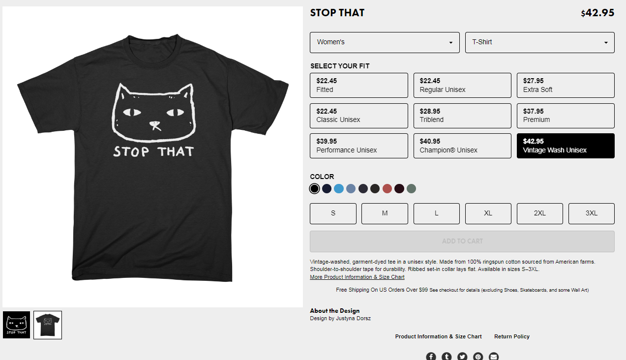Choose the red color swatch
Viewport: 626px width, 360px height.
pyautogui.click(x=387, y=188)
